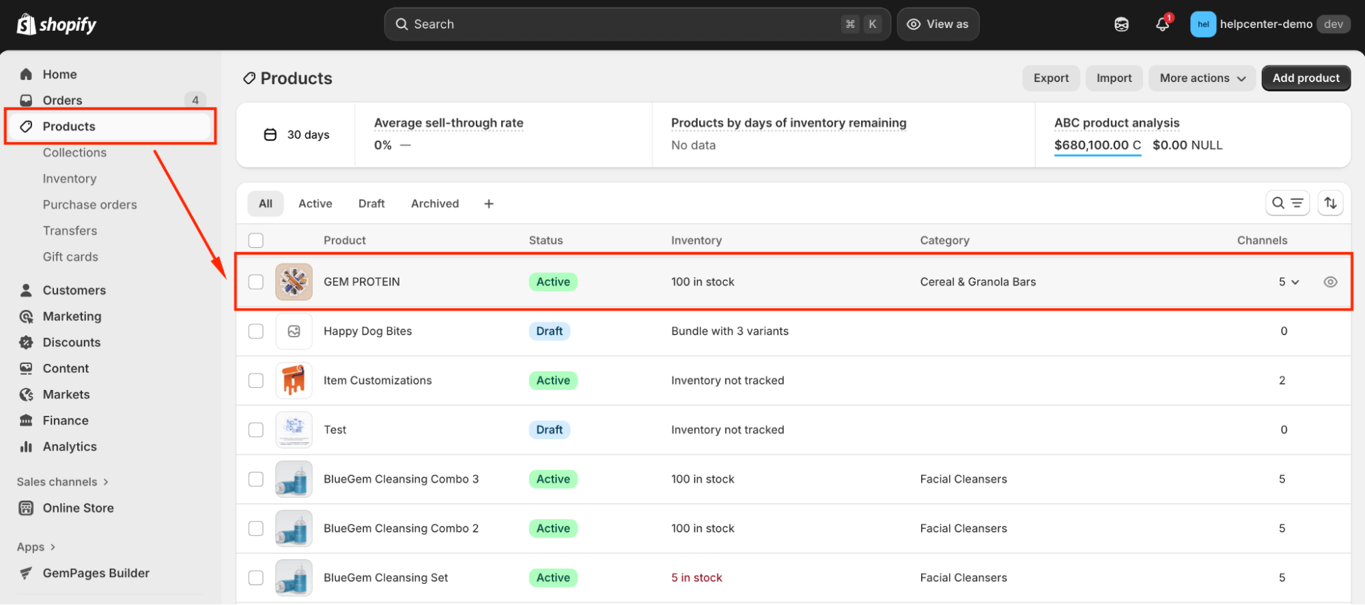Viewport: 1365px width, 605px height.
Task: Expand GEM PROTEIN channels count dropdown
Action: click(1289, 282)
